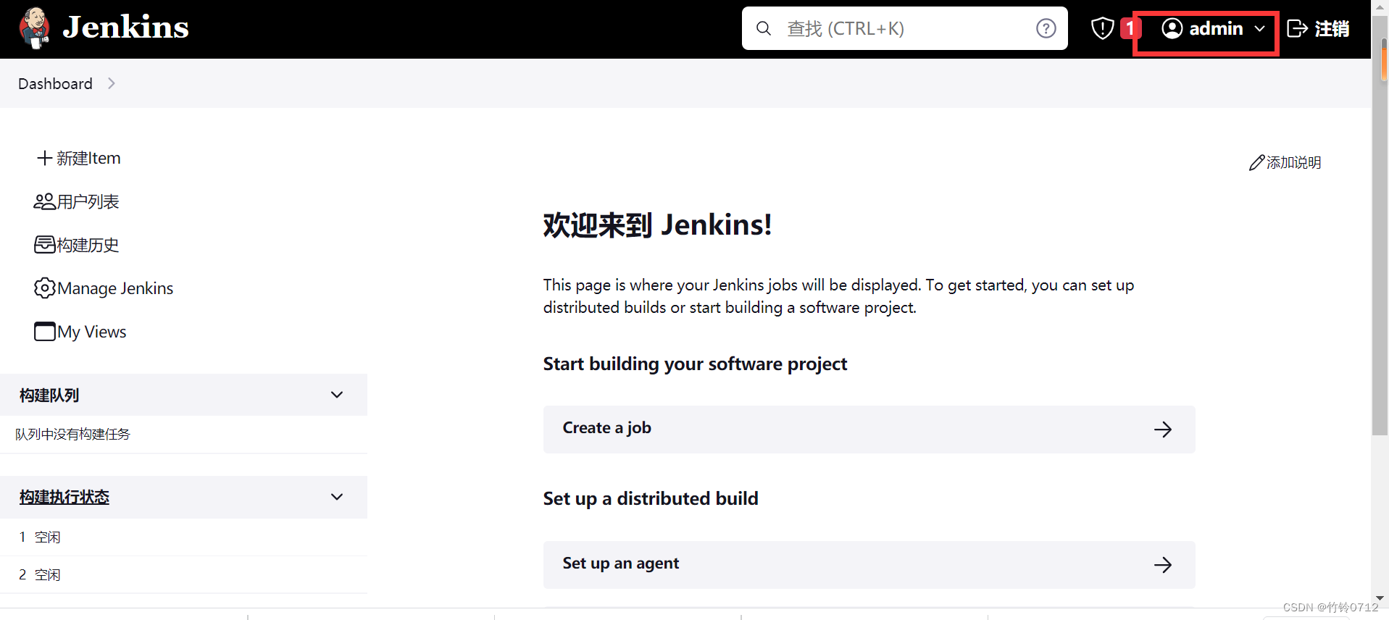The image size is (1389, 620).
Task: Click the arrow on Set up an agent
Action: coord(1163,565)
